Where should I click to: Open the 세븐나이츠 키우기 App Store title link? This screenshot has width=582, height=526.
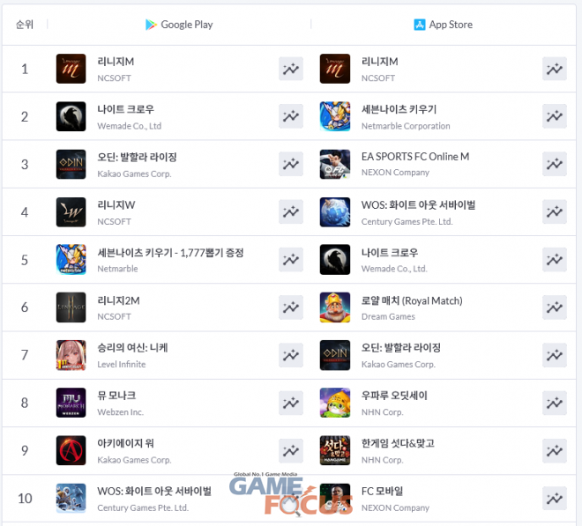click(399, 109)
